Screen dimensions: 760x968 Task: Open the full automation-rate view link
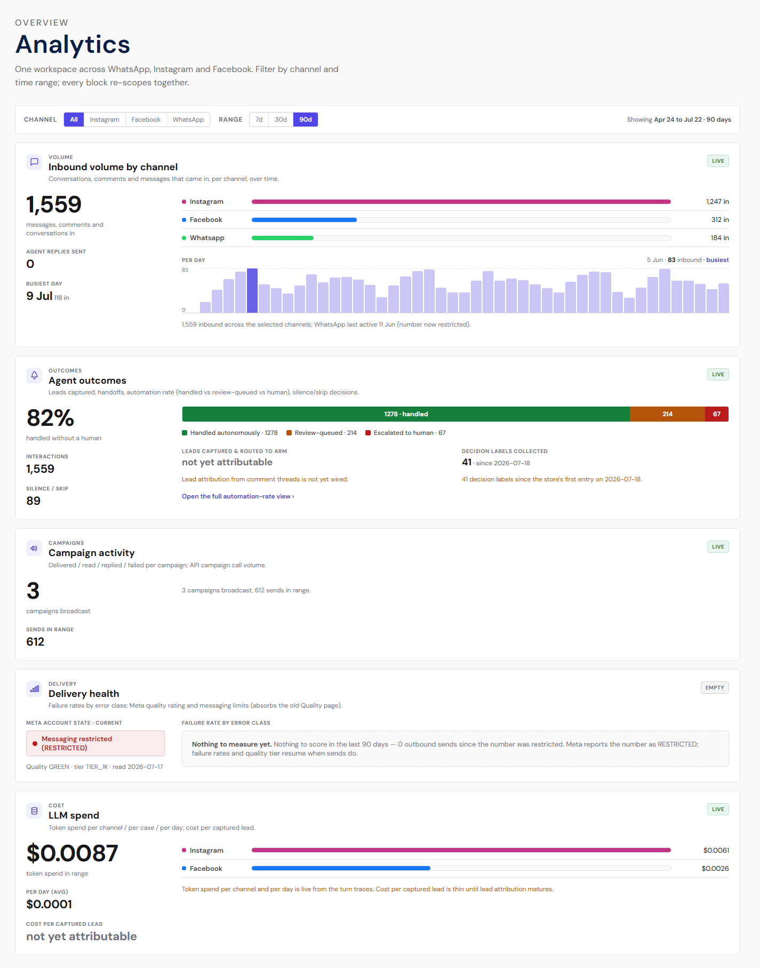(x=238, y=496)
